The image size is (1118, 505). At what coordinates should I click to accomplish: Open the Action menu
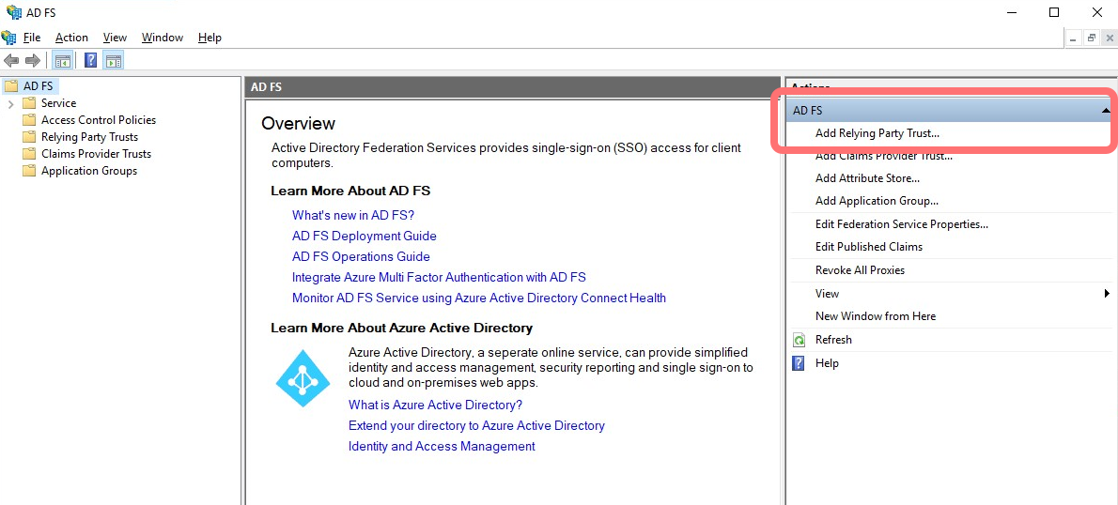(71, 38)
